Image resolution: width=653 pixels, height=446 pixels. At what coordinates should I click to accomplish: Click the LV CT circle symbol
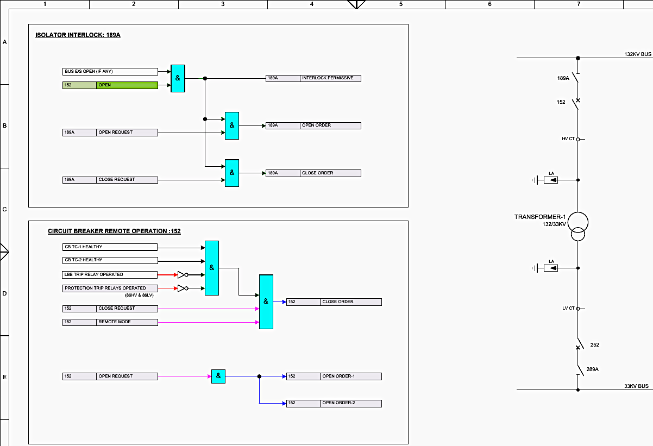click(578, 309)
